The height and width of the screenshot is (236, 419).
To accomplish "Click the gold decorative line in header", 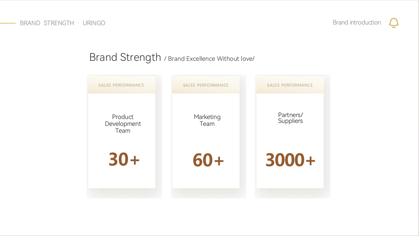I will [8, 23].
